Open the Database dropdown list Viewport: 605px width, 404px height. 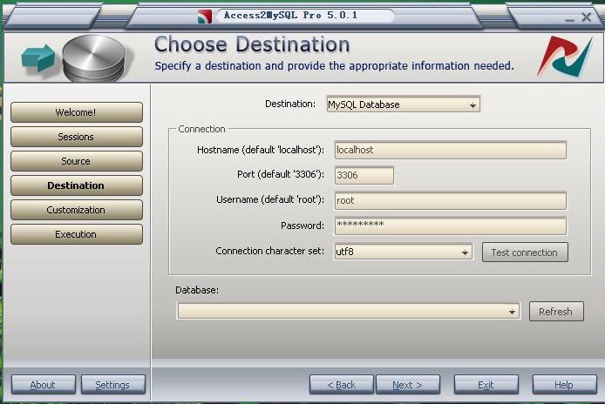(348, 311)
